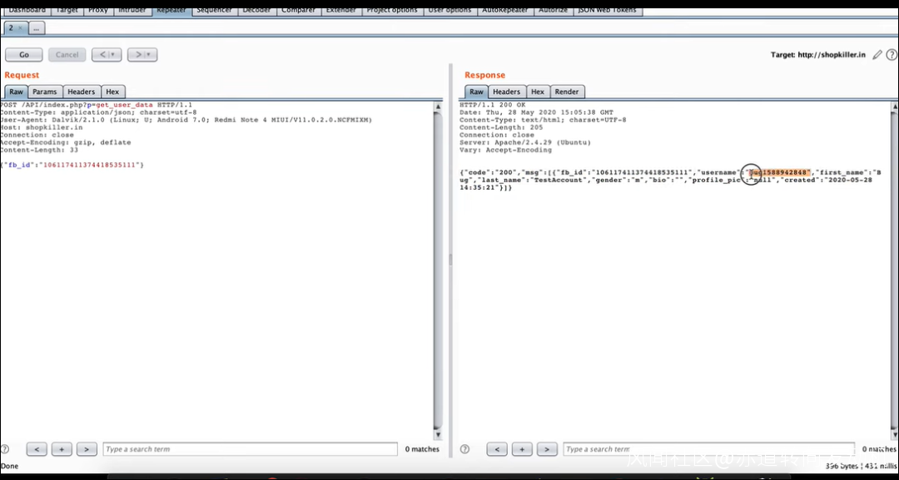Click response search help icon
The image size is (899, 480).
click(465, 449)
